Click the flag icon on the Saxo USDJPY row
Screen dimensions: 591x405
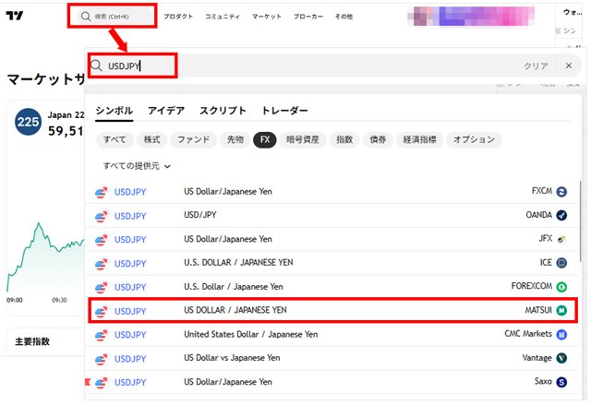click(101, 383)
